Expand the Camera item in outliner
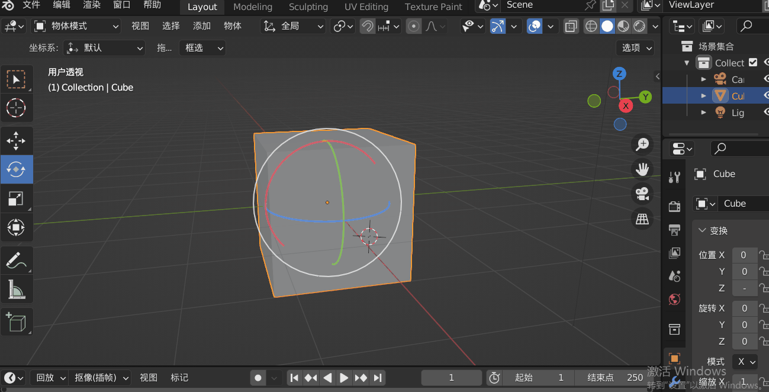 click(703, 79)
